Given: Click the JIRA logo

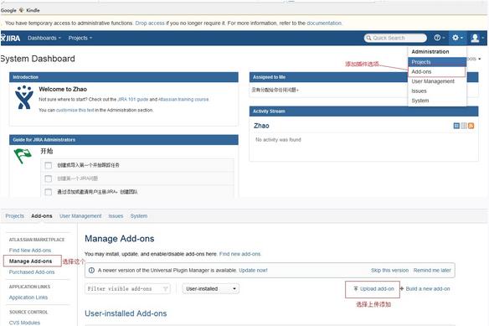Looking at the screenshot, I should pos(11,38).
